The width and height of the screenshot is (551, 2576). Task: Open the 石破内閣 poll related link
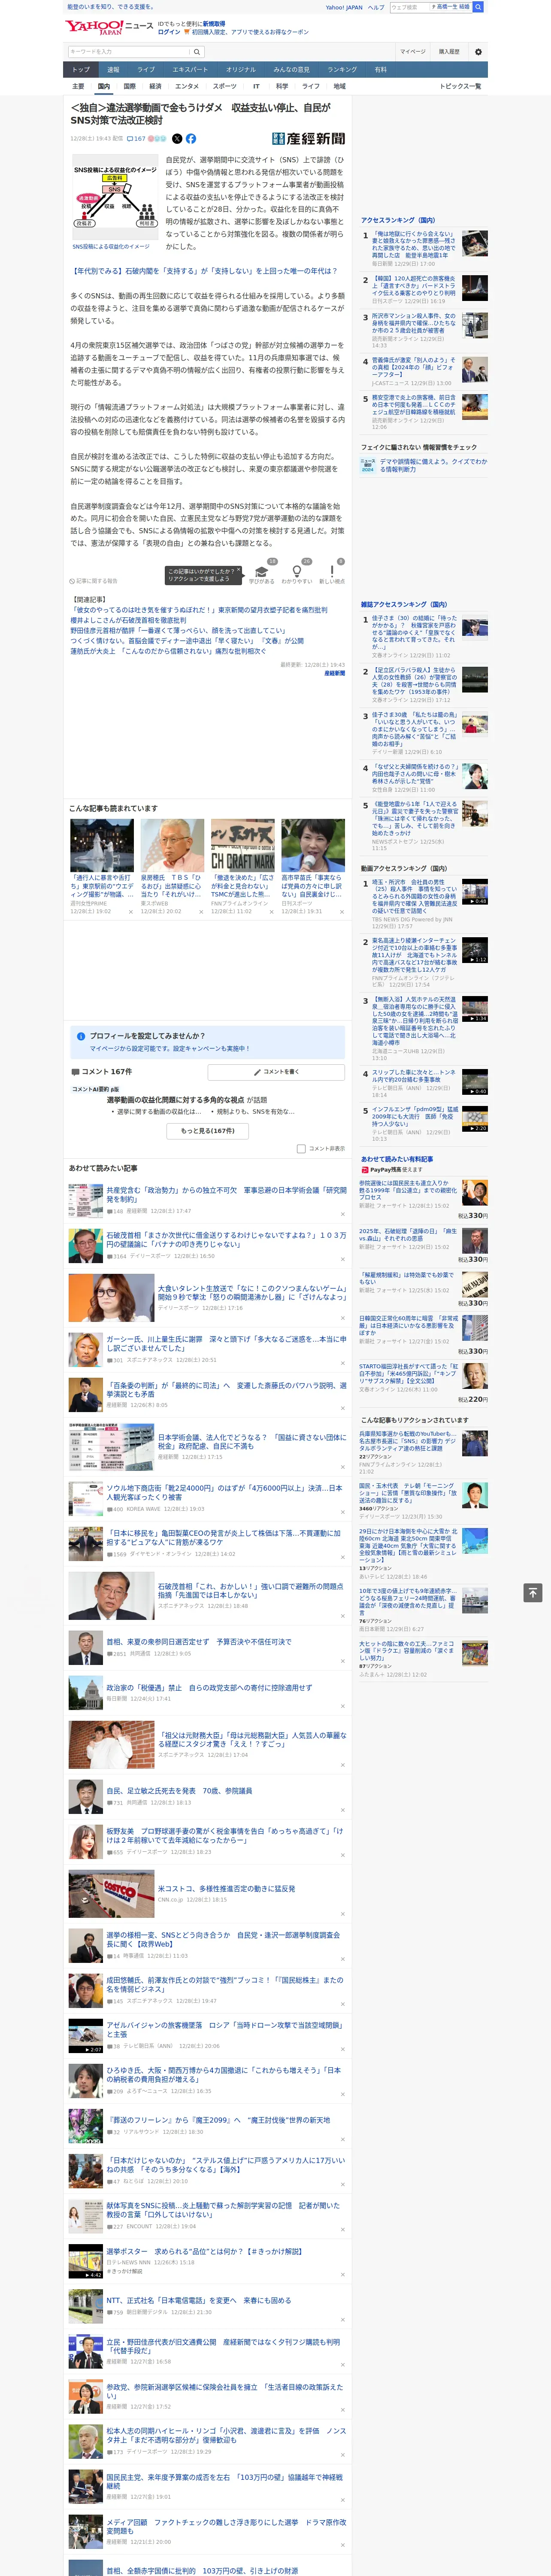coord(204,271)
